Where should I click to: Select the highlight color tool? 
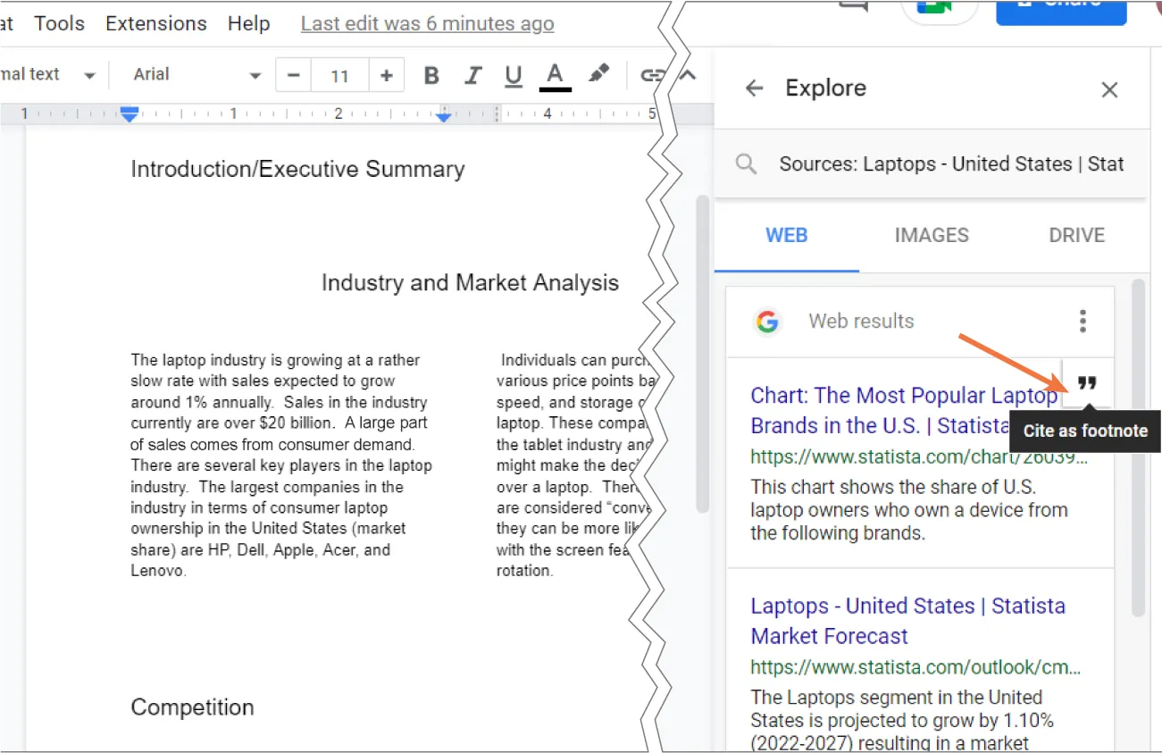tap(597, 75)
